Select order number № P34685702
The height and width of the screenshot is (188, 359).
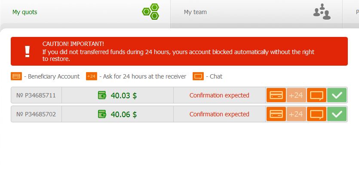coord(36,114)
